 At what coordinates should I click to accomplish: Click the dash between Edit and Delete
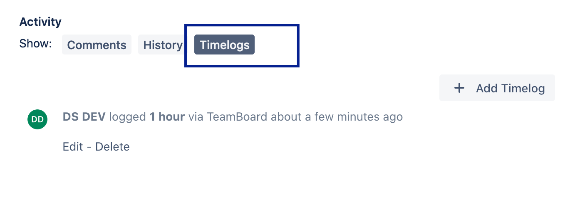pyautogui.click(x=89, y=147)
